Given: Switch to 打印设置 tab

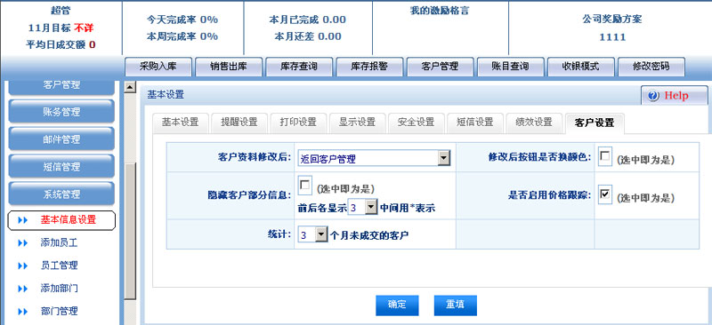Looking at the screenshot, I should pyautogui.click(x=298, y=122).
